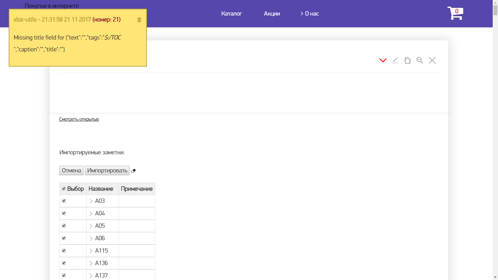Expand the A04 row chevron
This screenshot has height=280, width=498.
[91, 213]
